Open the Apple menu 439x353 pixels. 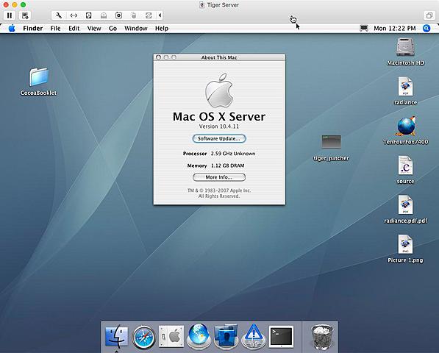(12, 28)
